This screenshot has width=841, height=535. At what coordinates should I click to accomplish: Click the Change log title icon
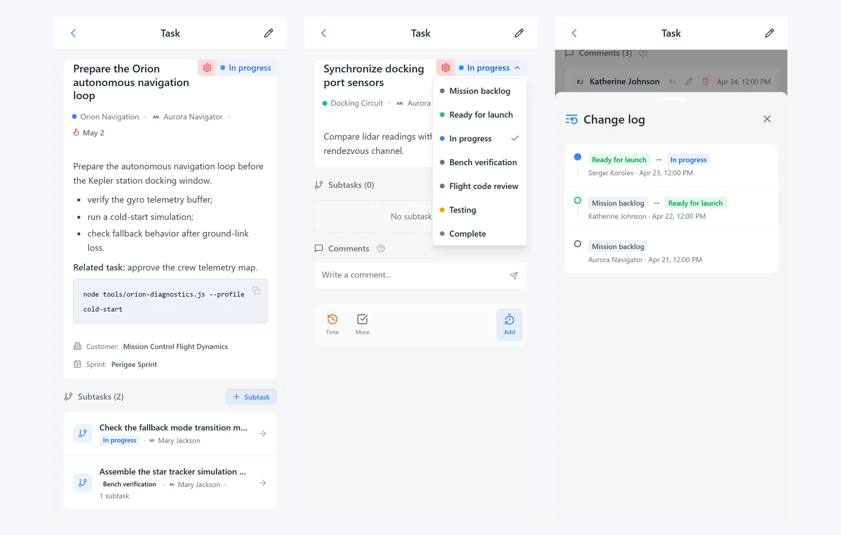coord(571,119)
